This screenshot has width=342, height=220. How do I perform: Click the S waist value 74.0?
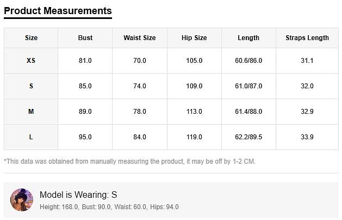[x=140, y=86]
